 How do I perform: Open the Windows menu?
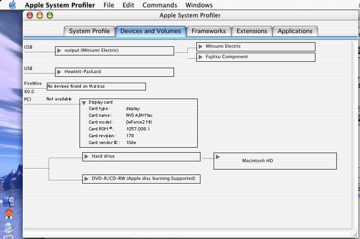[199, 5]
